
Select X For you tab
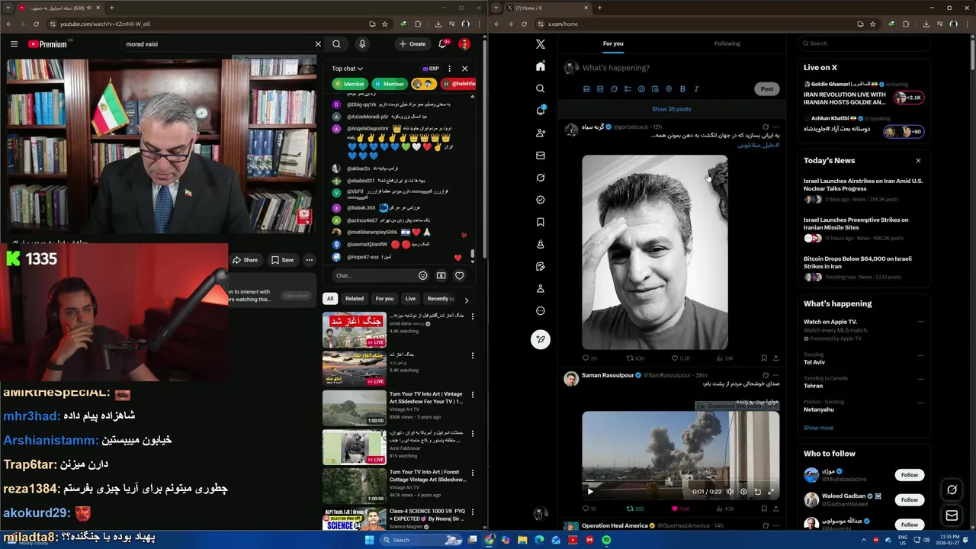pos(613,43)
